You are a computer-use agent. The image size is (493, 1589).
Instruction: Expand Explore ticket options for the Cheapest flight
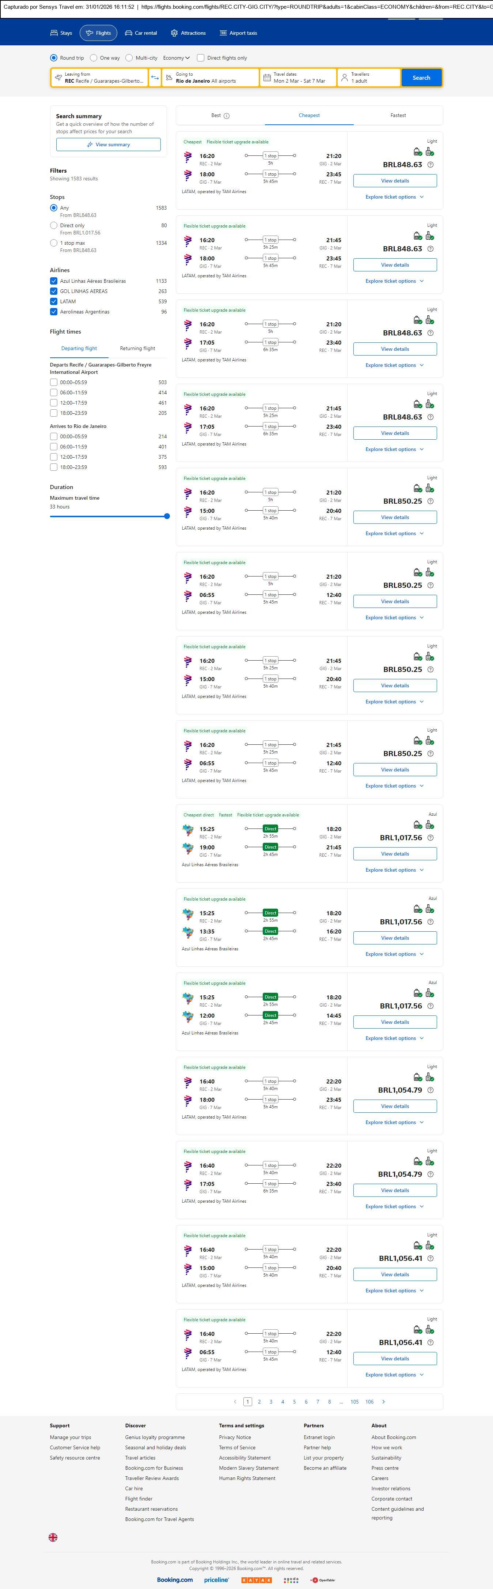394,197
